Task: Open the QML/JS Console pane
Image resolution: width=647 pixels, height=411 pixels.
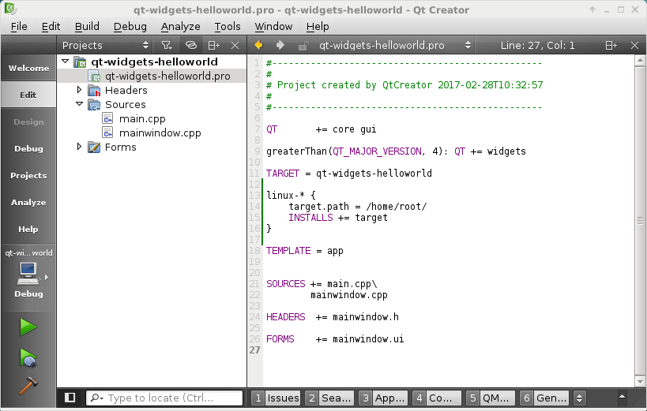Action: click(491, 398)
